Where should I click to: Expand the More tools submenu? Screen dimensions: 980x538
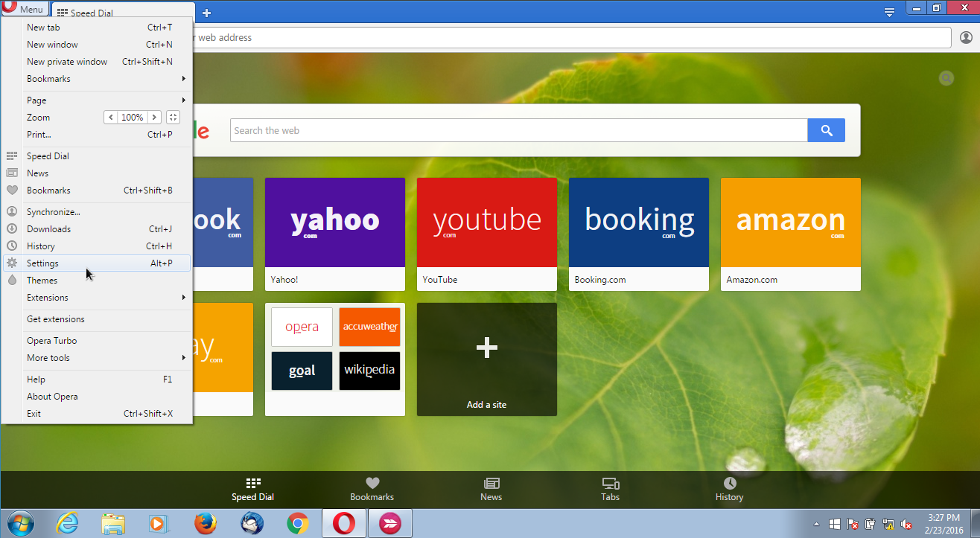97,358
